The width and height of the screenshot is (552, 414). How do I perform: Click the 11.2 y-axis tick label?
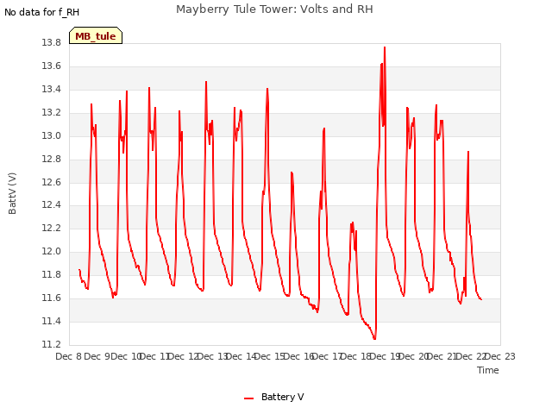point(52,344)
